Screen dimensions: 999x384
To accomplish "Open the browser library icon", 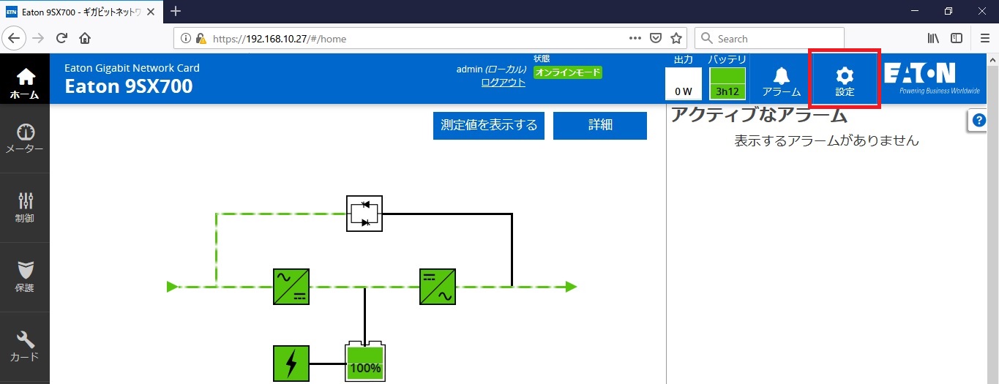I will 934,38.
